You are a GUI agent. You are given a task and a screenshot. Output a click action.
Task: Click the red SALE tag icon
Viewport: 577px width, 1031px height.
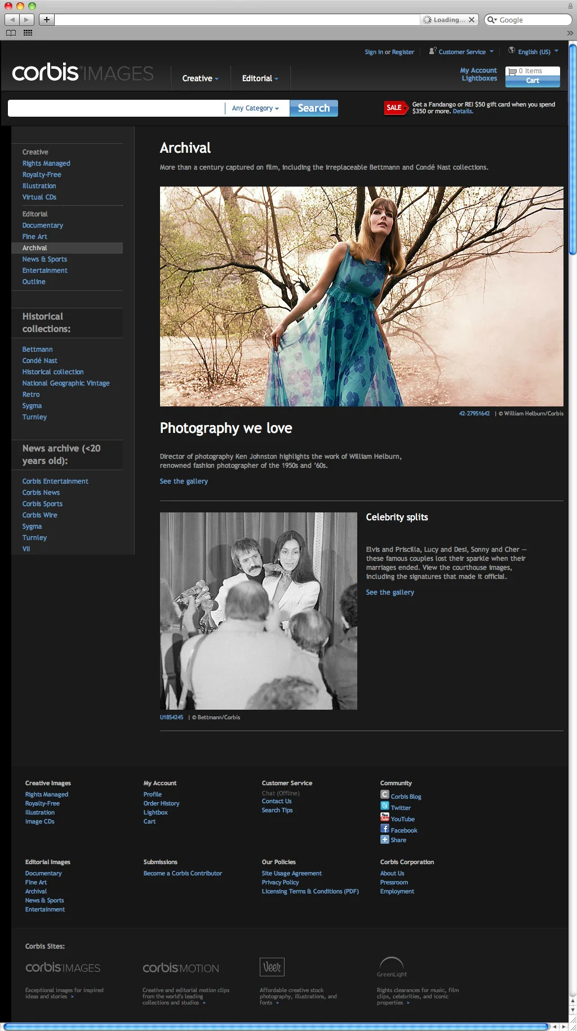pyautogui.click(x=396, y=108)
